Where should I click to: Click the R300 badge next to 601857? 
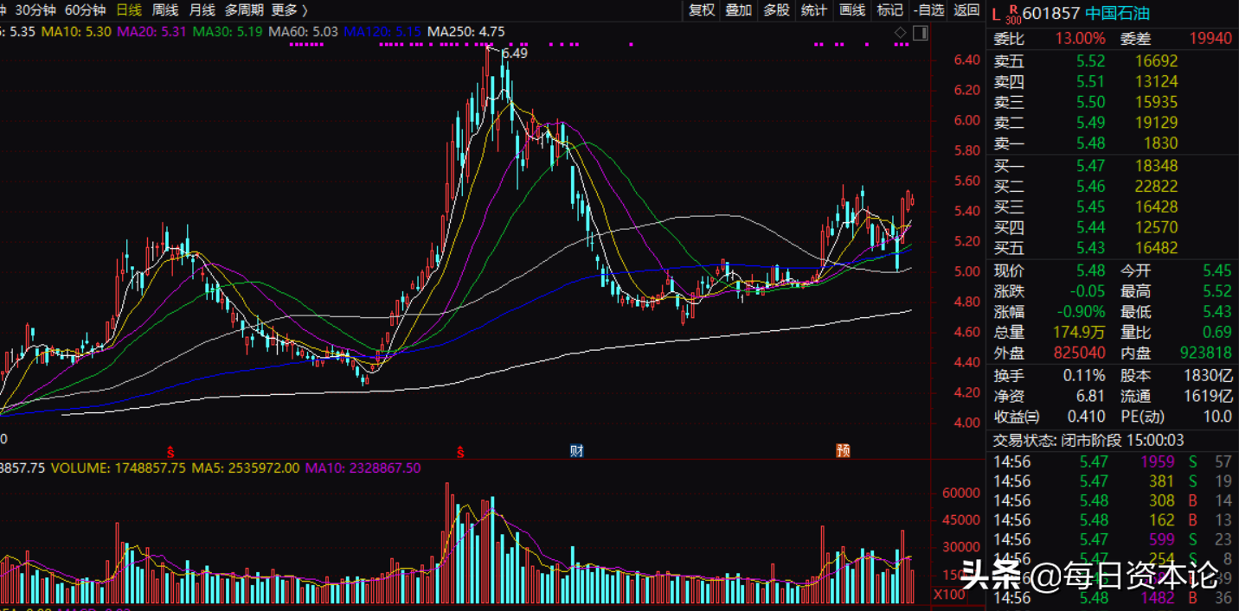1014,13
